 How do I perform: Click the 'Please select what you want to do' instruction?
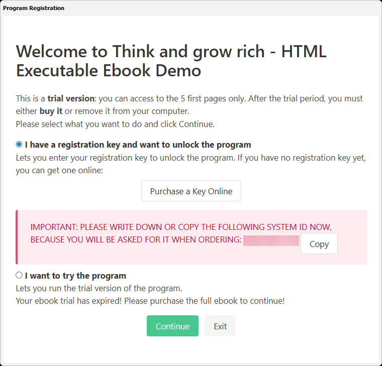(x=116, y=124)
